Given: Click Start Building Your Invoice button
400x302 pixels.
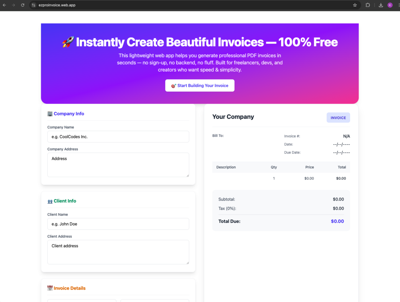Looking at the screenshot, I should [x=200, y=86].
